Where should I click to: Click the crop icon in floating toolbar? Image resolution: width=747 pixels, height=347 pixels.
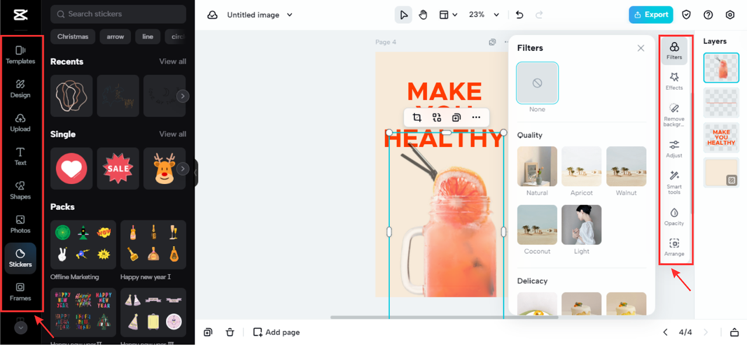click(417, 117)
